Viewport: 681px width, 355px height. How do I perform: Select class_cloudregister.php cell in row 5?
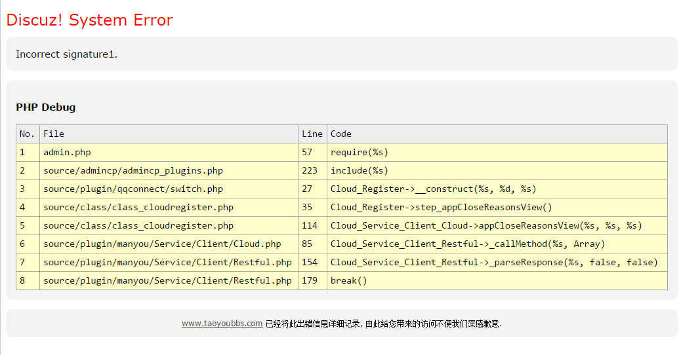169,225
